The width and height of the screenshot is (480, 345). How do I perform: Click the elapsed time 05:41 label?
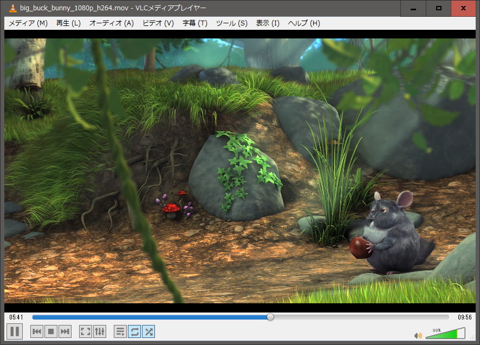pyautogui.click(x=16, y=317)
